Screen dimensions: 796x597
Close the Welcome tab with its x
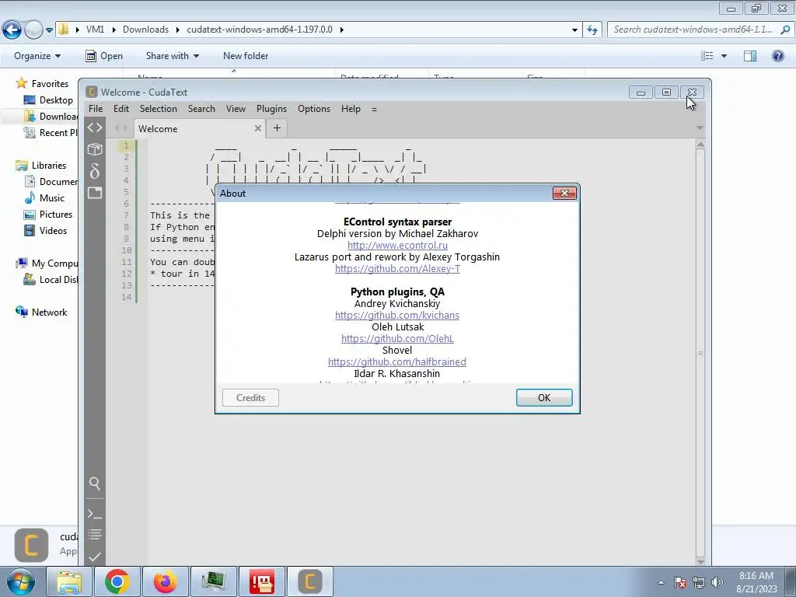point(258,128)
